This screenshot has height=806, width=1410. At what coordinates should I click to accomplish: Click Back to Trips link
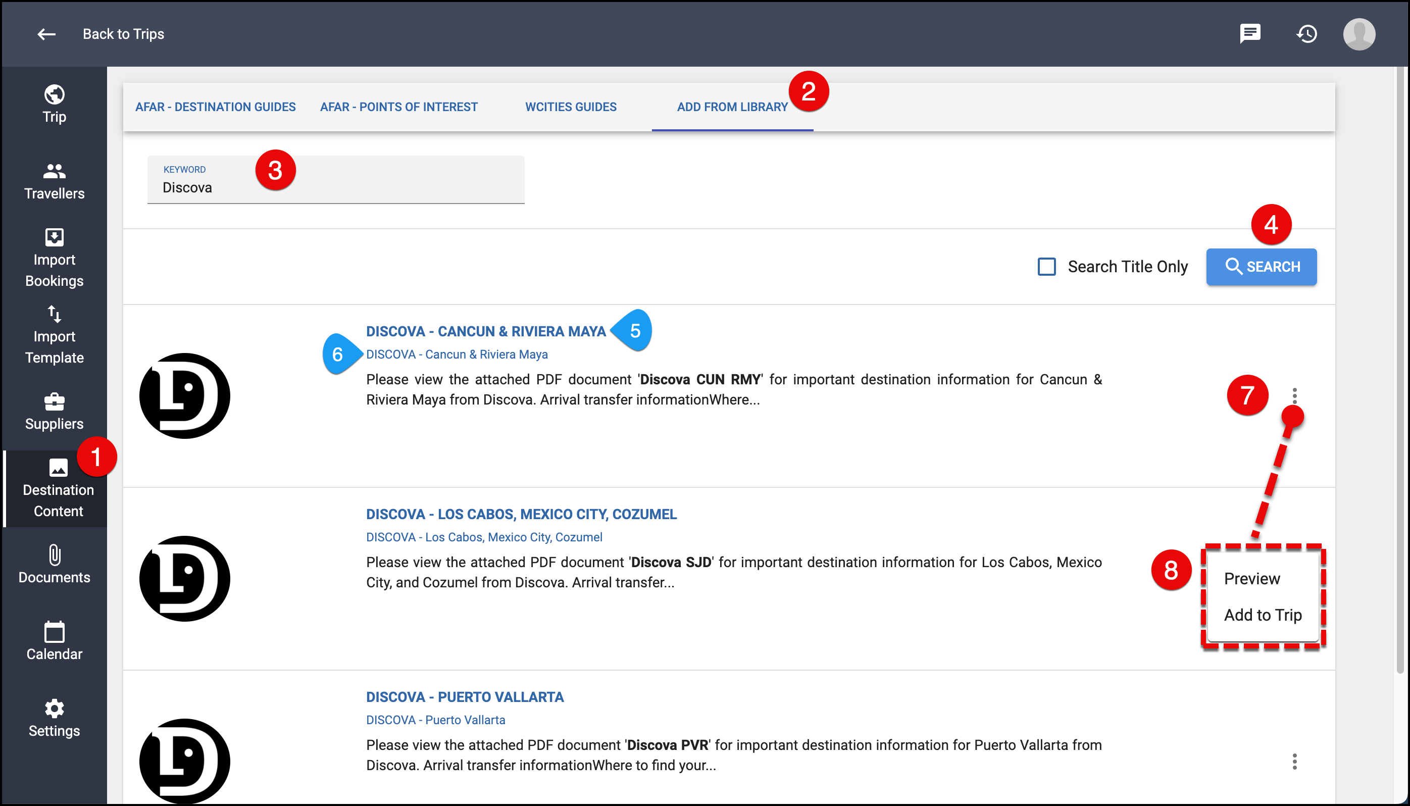(x=123, y=34)
